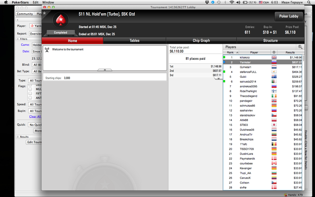Click green status marker beside killakoiz
Viewport: 315px width, 197px height.
224,57
